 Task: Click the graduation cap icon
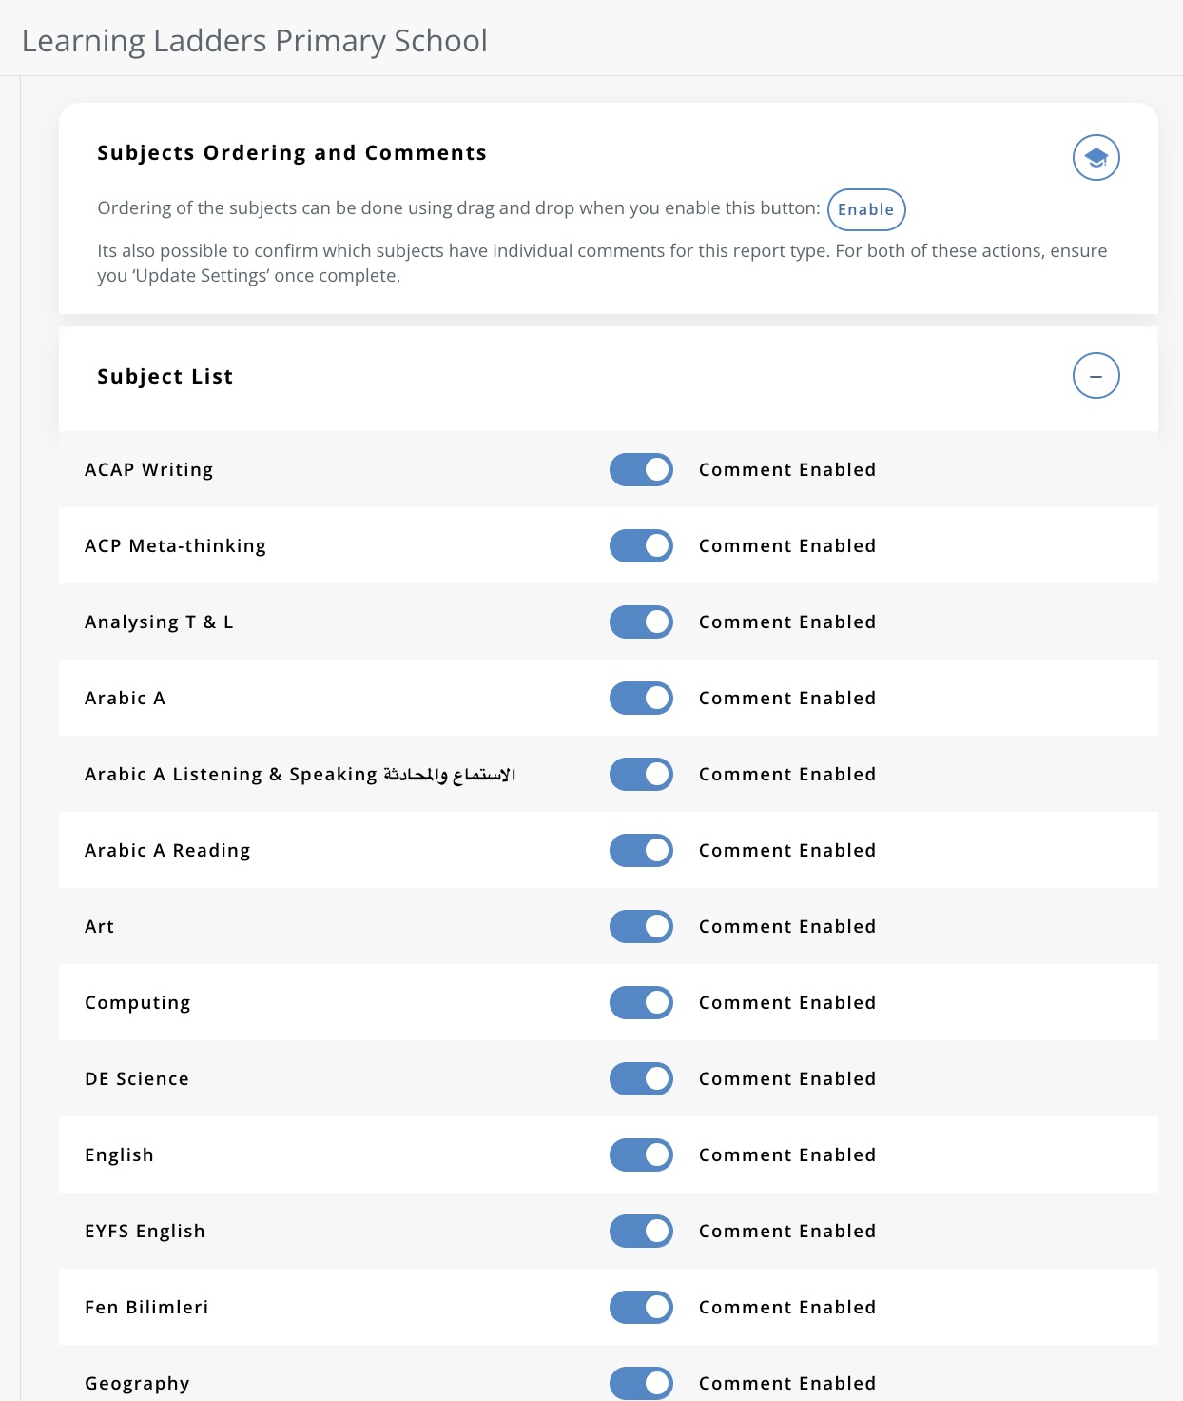click(x=1096, y=158)
